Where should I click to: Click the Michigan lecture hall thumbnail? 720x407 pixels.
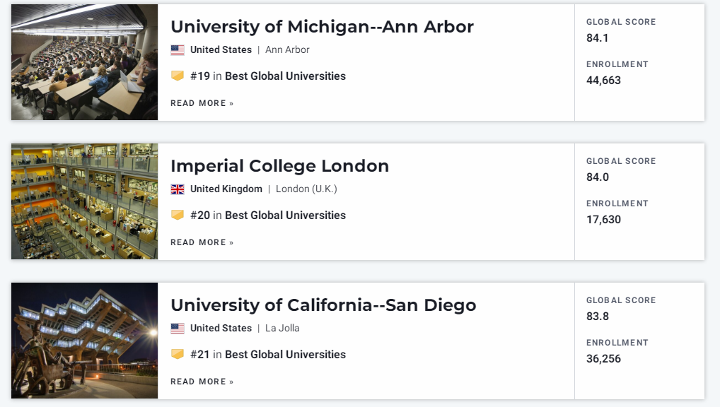pos(84,62)
